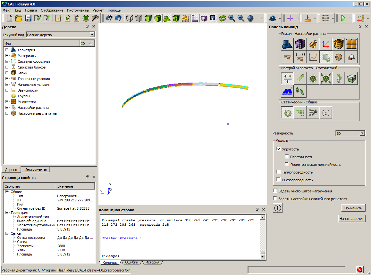The image size is (371, 275).
Task: Enable the Теплопроводность checkbox
Action: coord(278,172)
